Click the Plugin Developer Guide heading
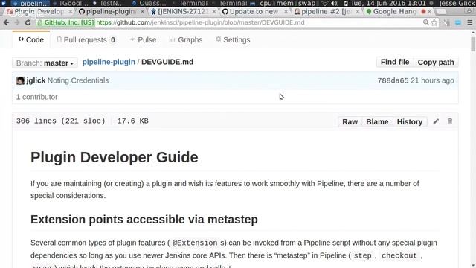Viewport: 476px width, 268px height. pos(114,157)
